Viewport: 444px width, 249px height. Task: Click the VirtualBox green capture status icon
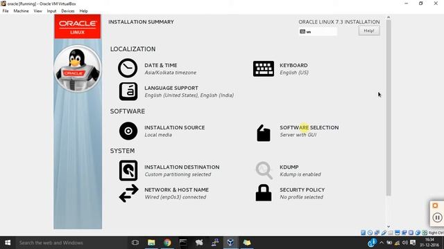(x=425, y=232)
